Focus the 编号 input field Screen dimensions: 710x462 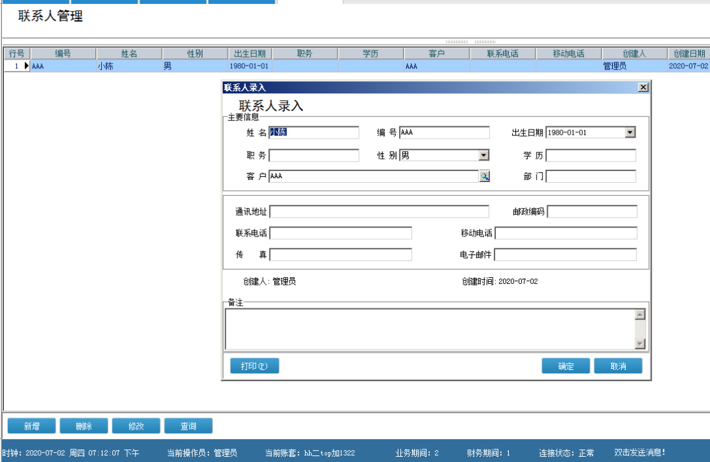(x=444, y=133)
